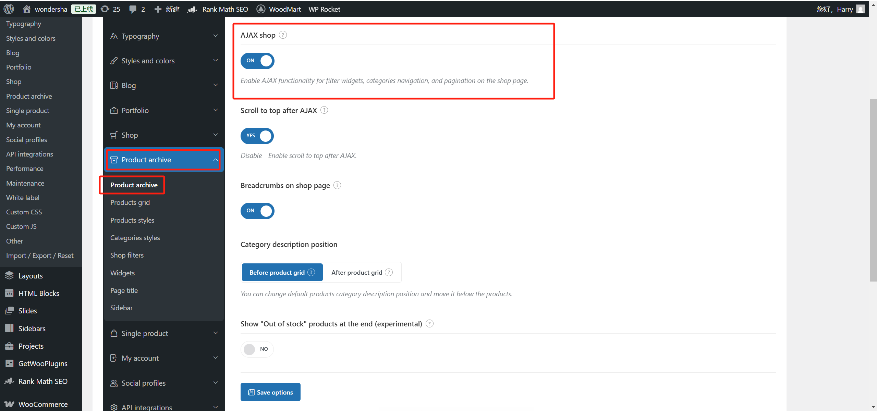Disable the Scroll to top after AJAX switch

257,136
